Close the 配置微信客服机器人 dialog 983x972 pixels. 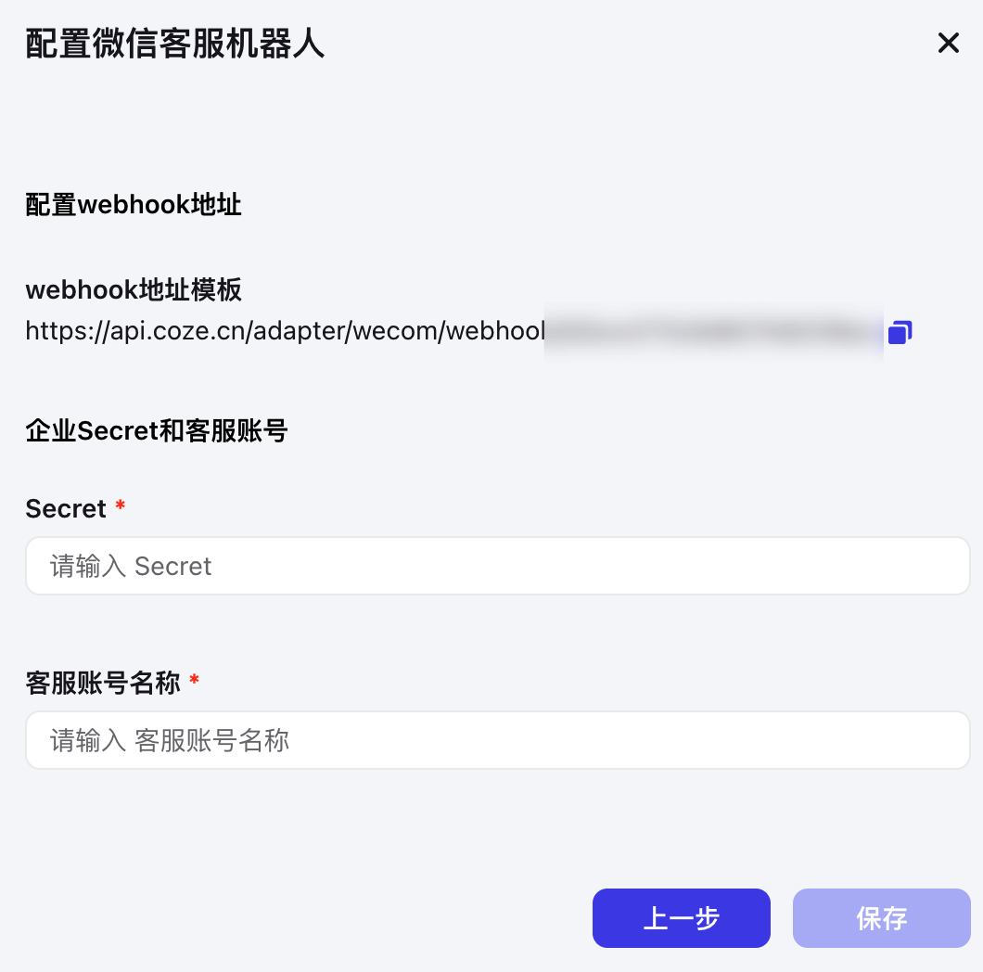click(949, 44)
